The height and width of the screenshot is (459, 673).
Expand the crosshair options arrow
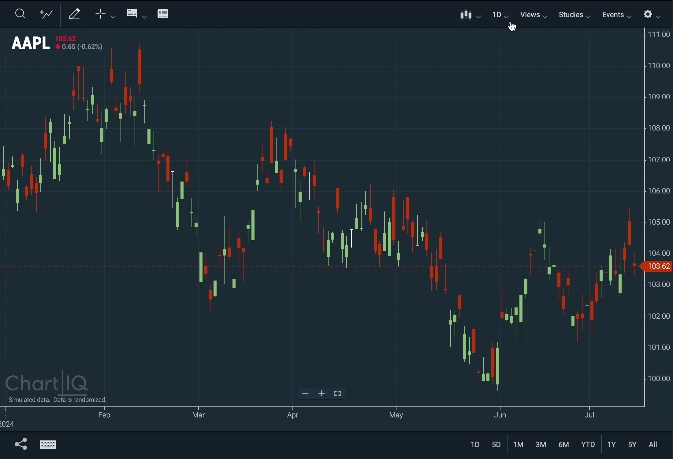point(113,16)
